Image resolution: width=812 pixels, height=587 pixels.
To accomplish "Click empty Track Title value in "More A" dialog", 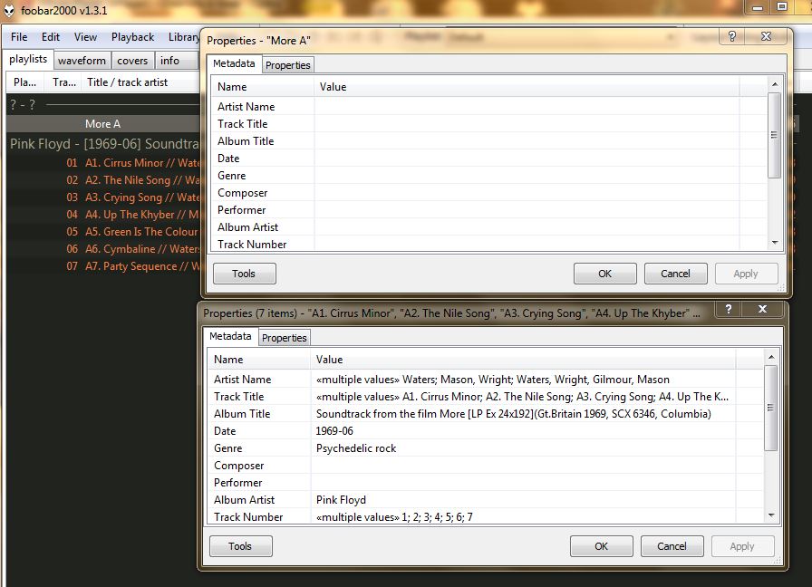I will 527,124.
